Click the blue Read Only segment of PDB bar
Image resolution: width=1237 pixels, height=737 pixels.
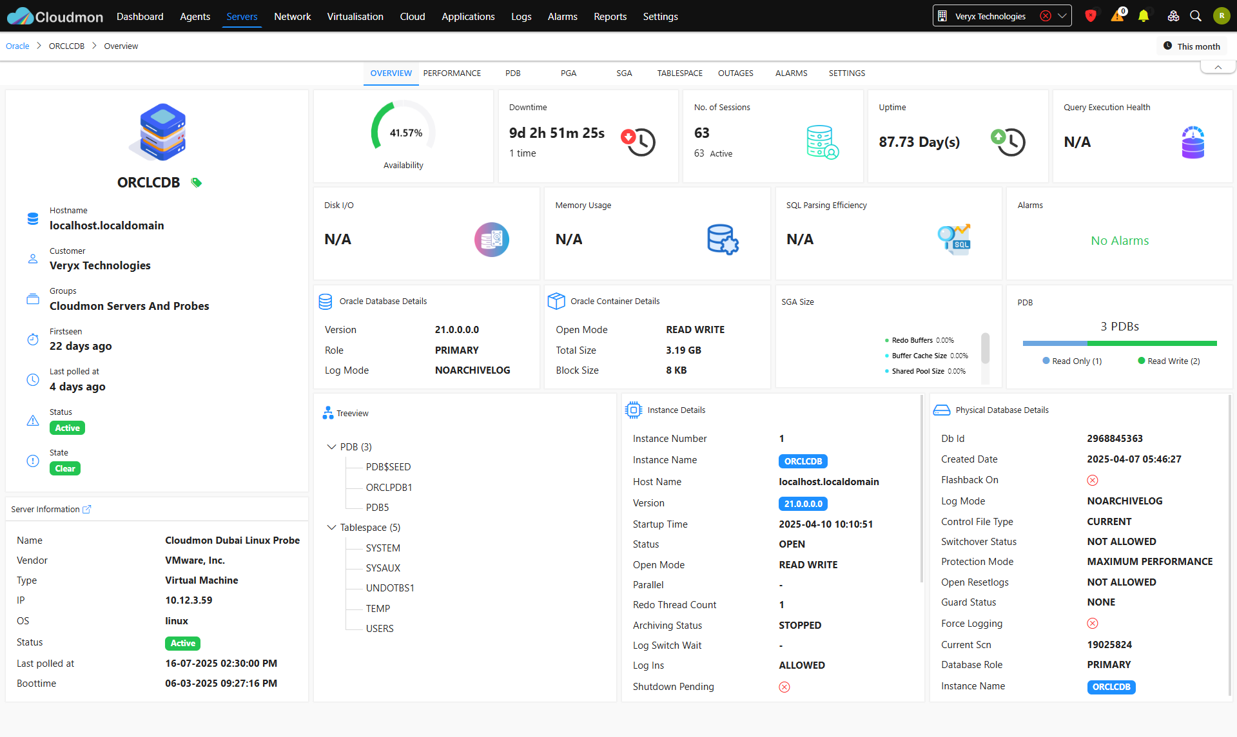tap(1055, 343)
